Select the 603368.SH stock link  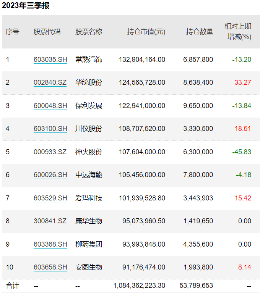tap(50, 244)
